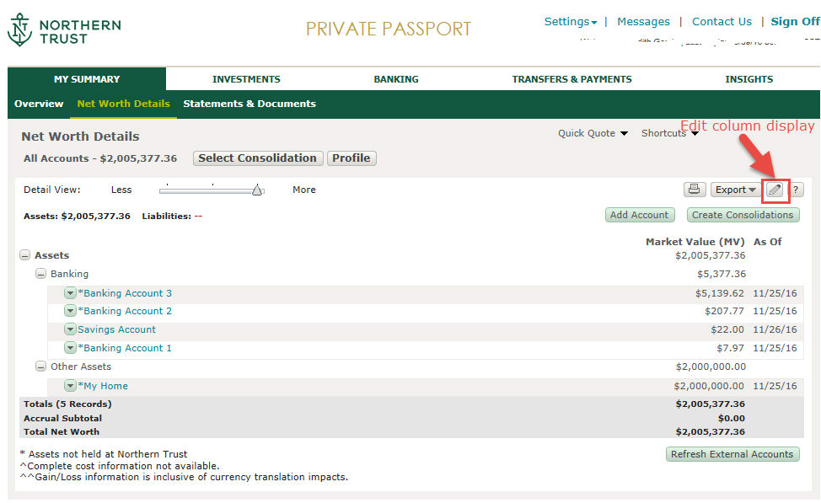Open the My Home action arrow
This screenshot has width=821, height=503.
(70, 386)
